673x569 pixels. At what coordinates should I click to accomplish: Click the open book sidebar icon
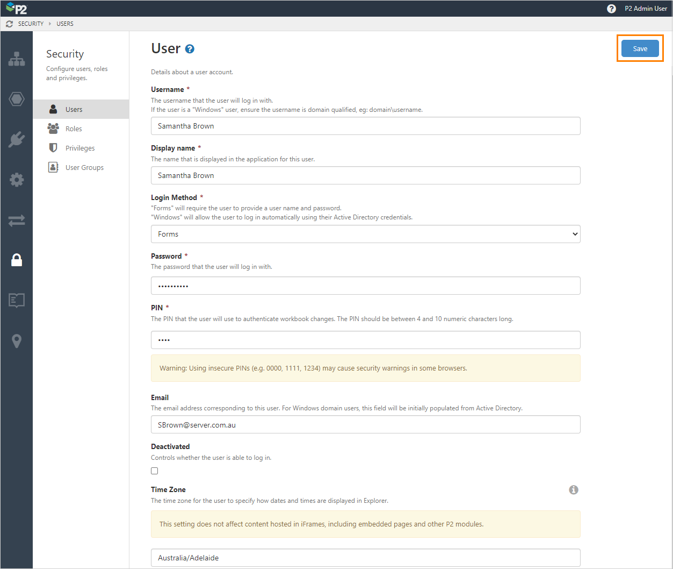click(17, 300)
